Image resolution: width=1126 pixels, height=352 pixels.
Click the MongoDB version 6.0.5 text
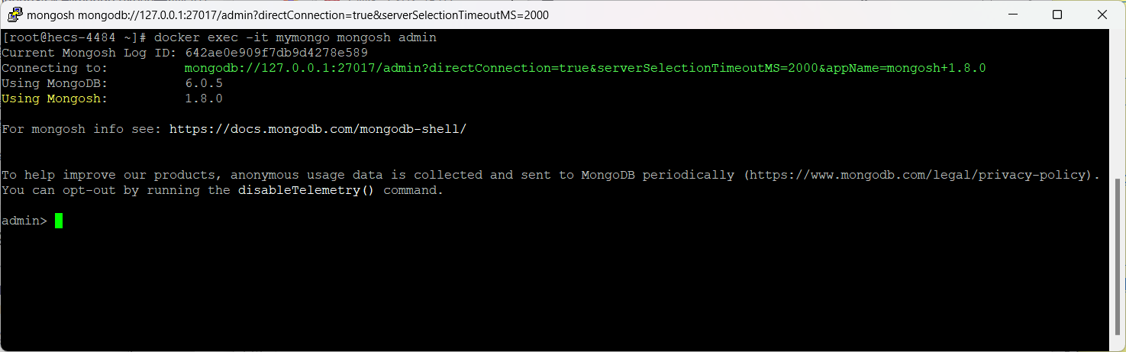204,83
